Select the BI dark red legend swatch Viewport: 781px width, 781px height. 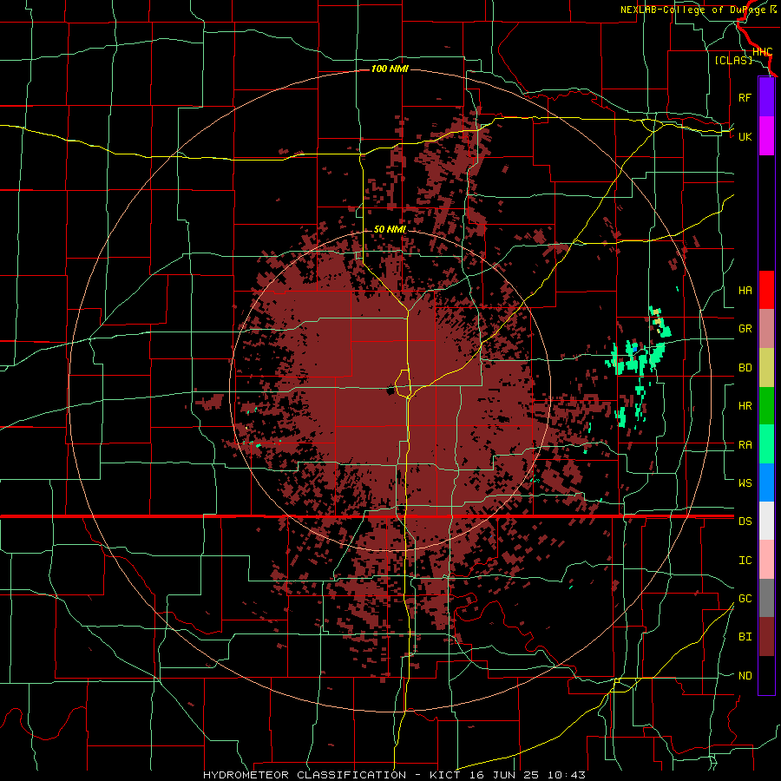click(x=766, y=637)
